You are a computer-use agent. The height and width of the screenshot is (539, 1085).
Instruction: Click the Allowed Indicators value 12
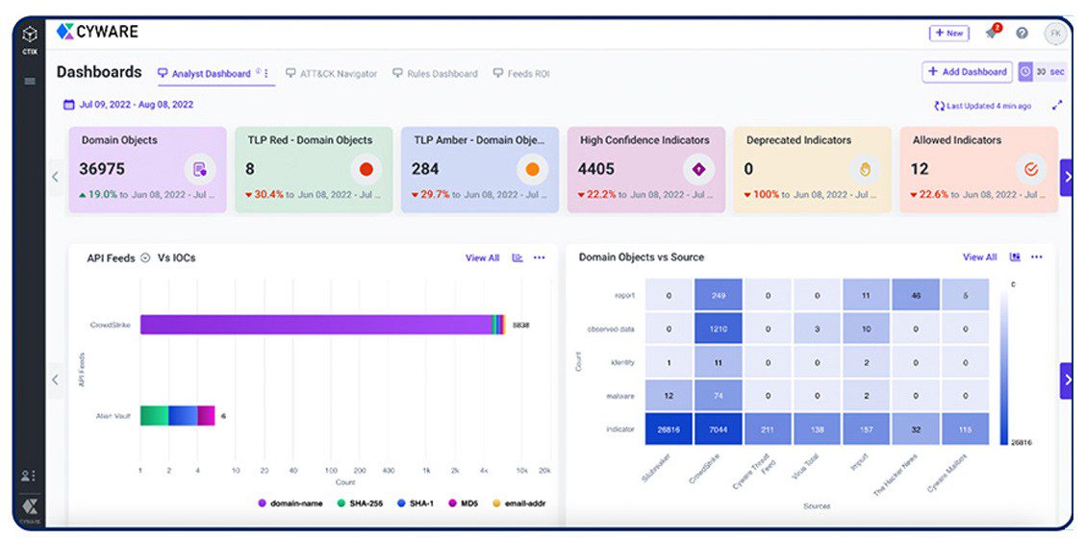pos(919,169)
